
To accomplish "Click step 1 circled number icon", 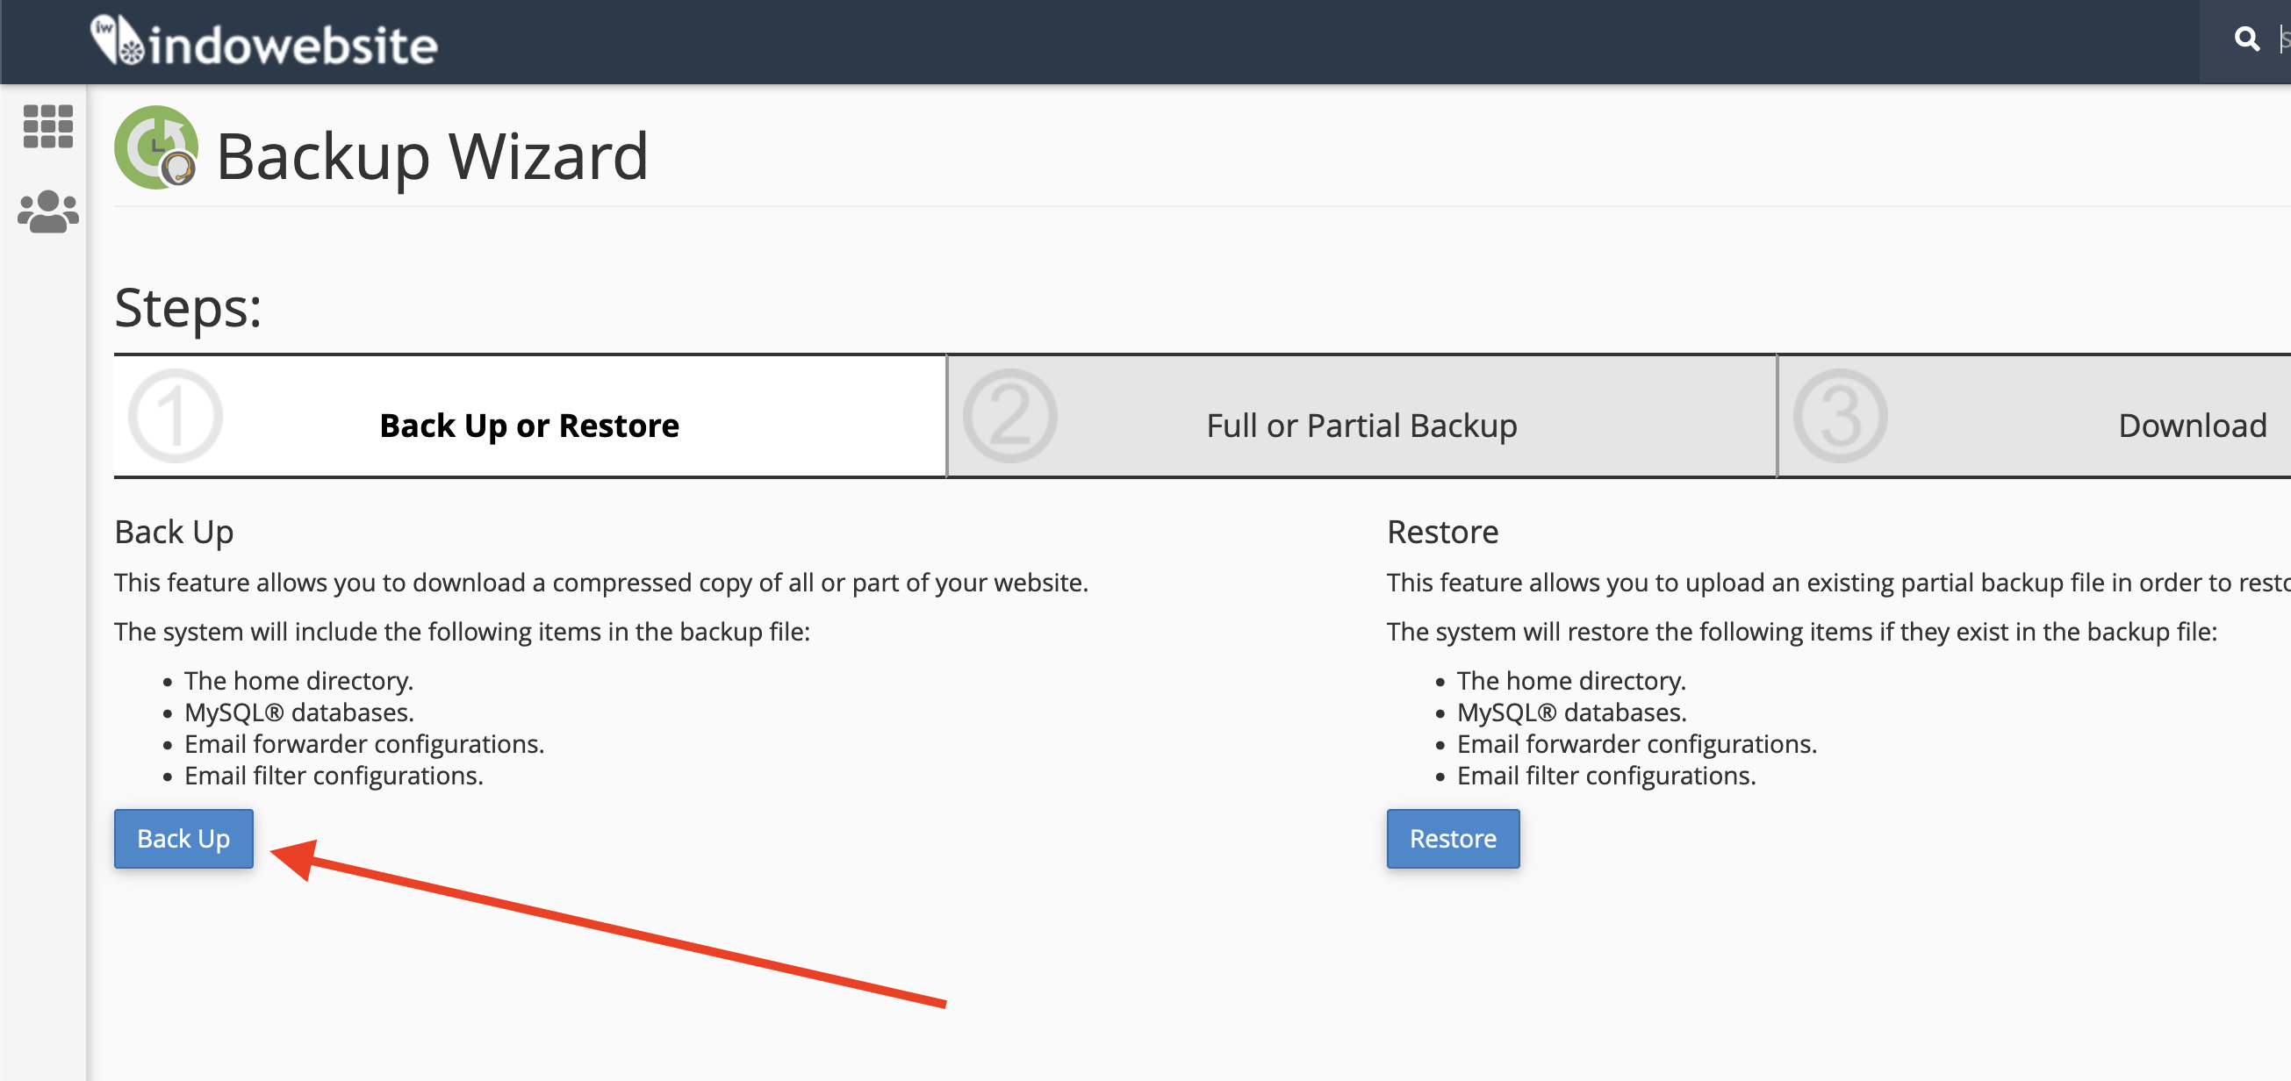I will 176,416.
